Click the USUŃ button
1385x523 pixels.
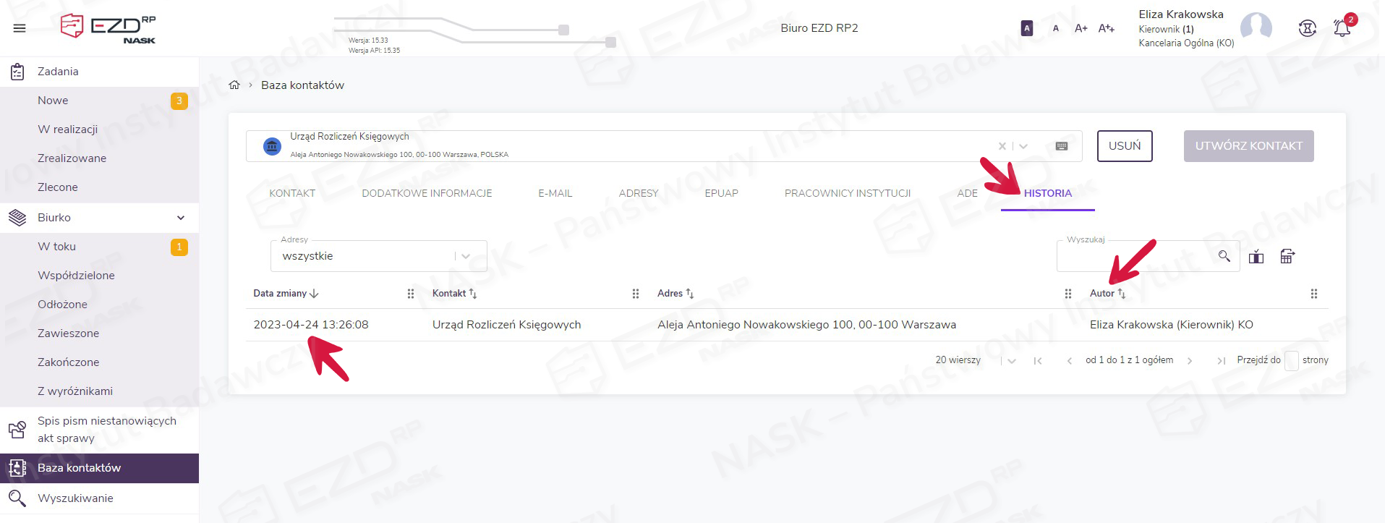coord(1124,146)
